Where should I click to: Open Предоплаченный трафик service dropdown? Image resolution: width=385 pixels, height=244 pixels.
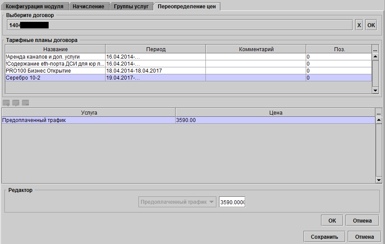coord(177,202)
